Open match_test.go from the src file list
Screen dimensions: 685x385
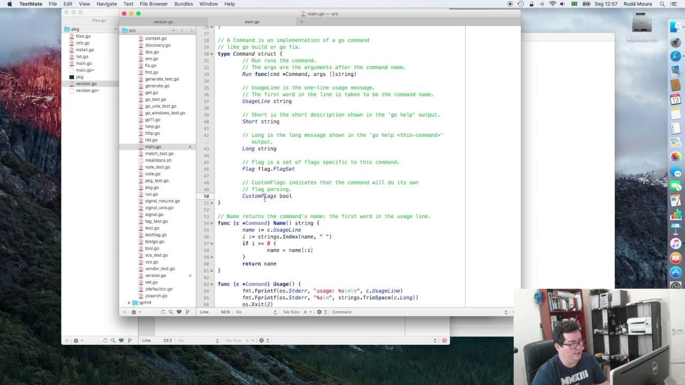(159, 153)
